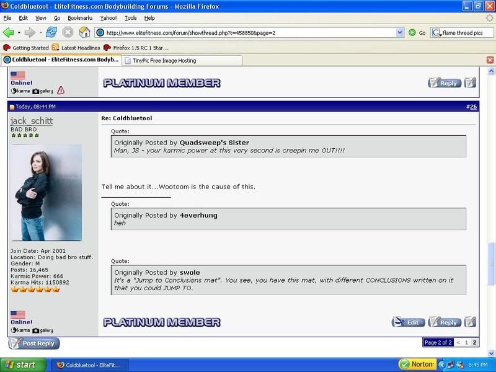Open the URL address bar history dropdown
Image resolution: width=496 pixels, height=372 pixels.
coord(400,32)
